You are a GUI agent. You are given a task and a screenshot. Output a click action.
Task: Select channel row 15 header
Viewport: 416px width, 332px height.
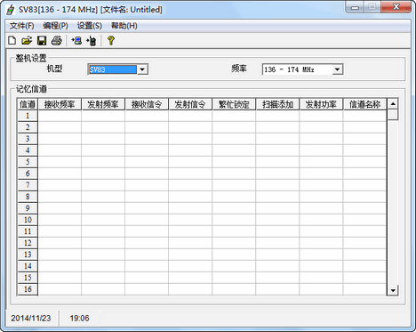pyautogui.click(x=28, y=278)
